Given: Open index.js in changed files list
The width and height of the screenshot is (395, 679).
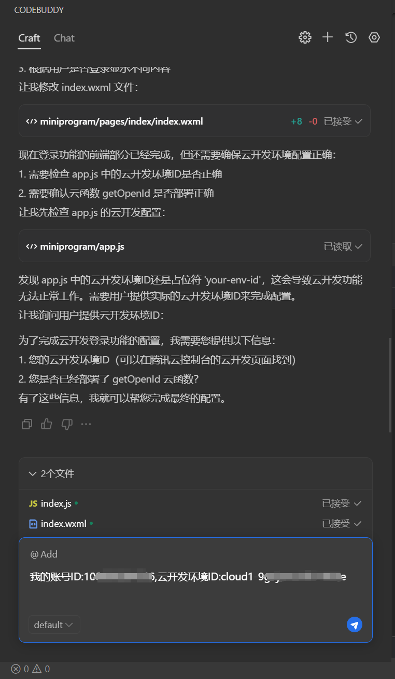Looking at the screenshot, I should [56, 504].
